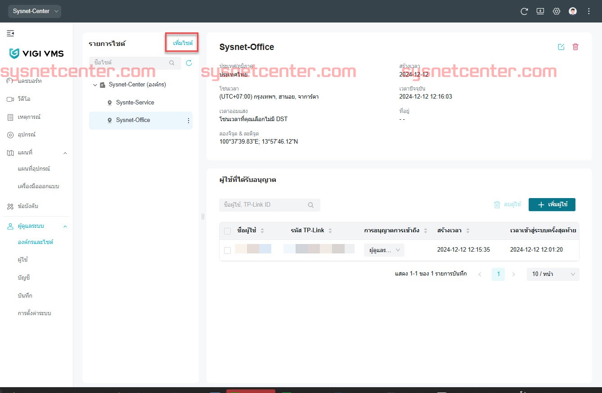Screen dimensions: 602x393
Task: Open the 10 / หน้า page size dropdown
Action: point(553,274)
